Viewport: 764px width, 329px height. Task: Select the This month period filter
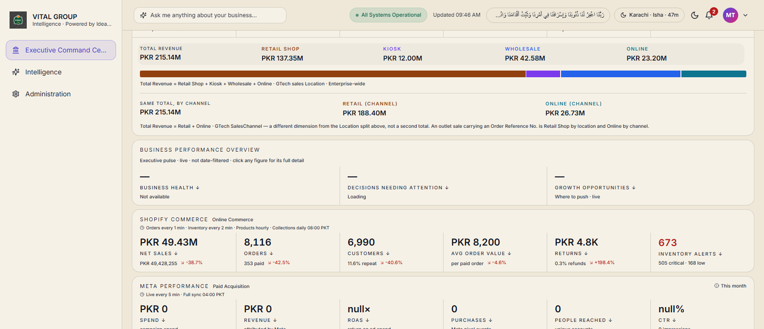[x=730, y=286]
